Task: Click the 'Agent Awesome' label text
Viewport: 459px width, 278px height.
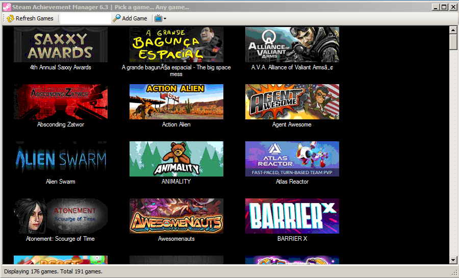Action: point(292,124)
